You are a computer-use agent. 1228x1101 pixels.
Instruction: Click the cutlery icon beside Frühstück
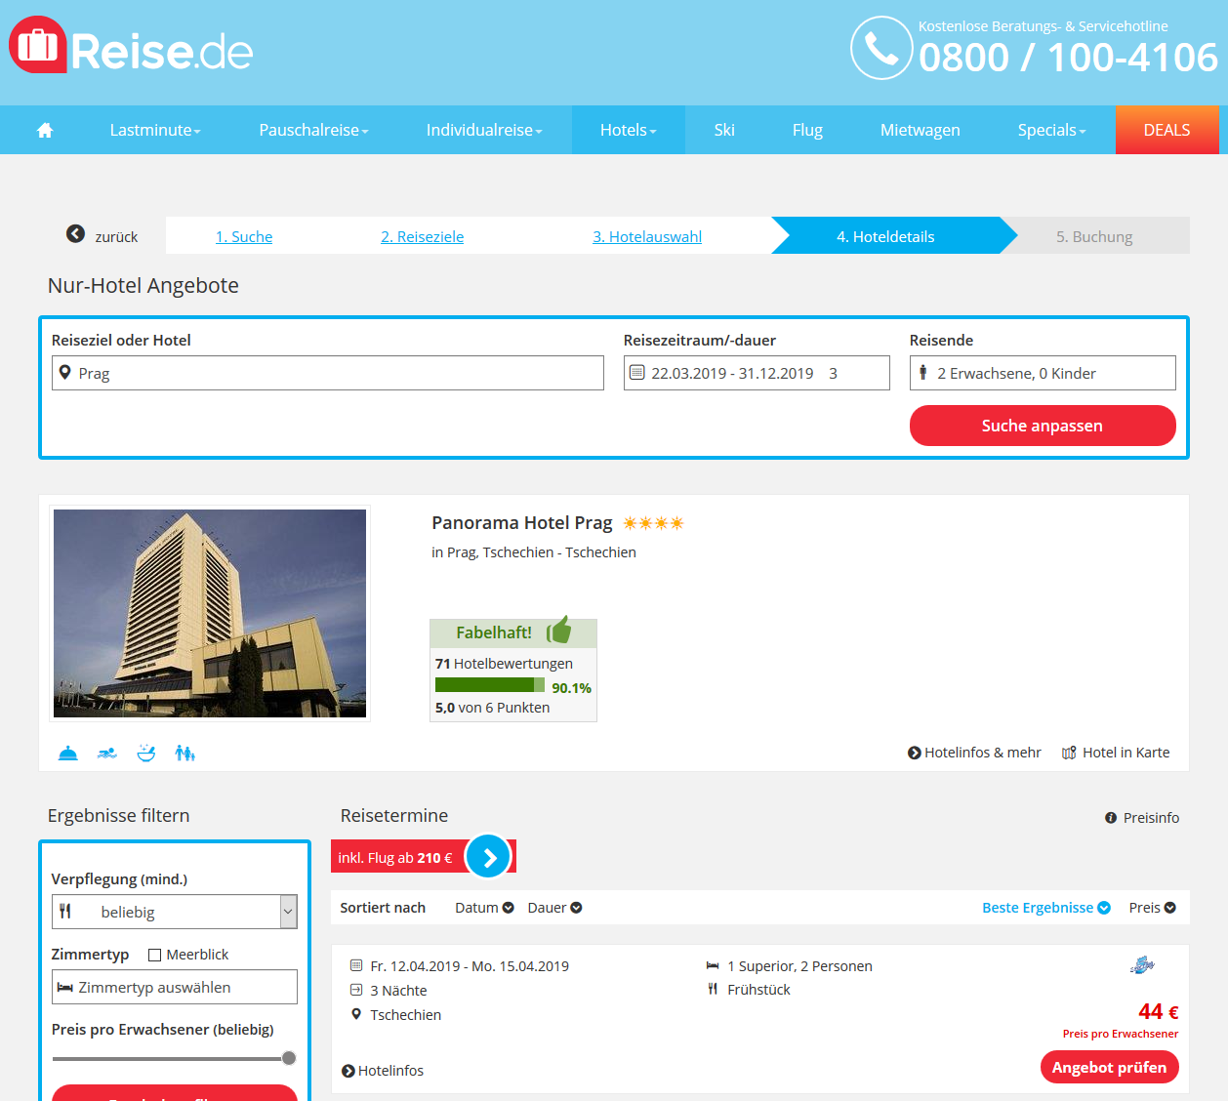point(713,989)
